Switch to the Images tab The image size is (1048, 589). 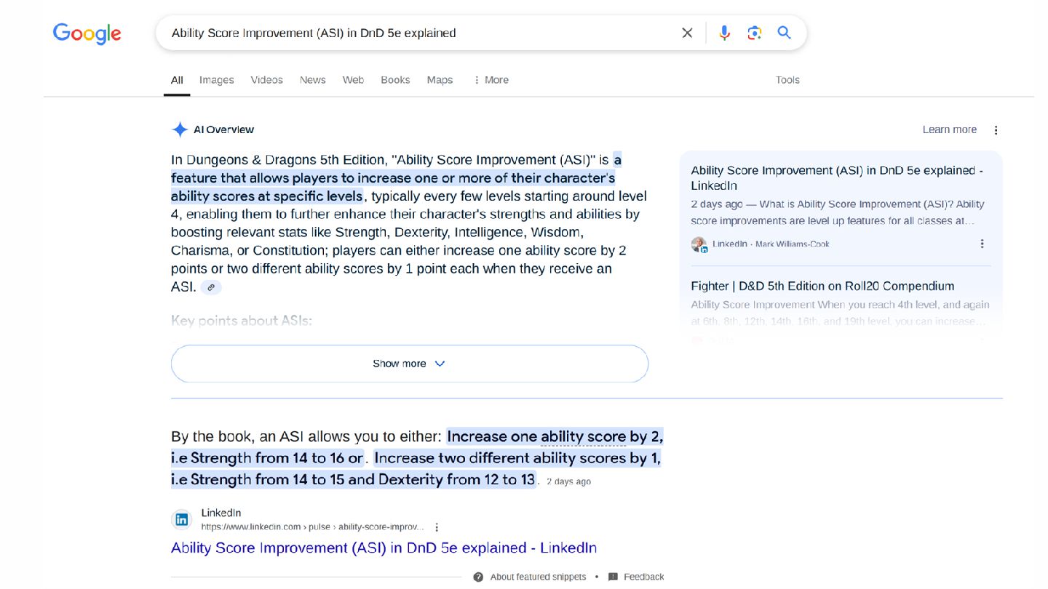[217, 80]
